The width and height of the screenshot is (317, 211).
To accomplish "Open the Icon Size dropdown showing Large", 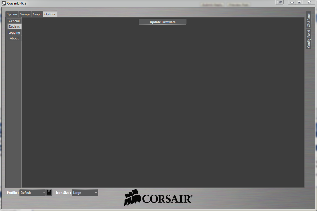I will pyautogui.click(x=85, y=193).
